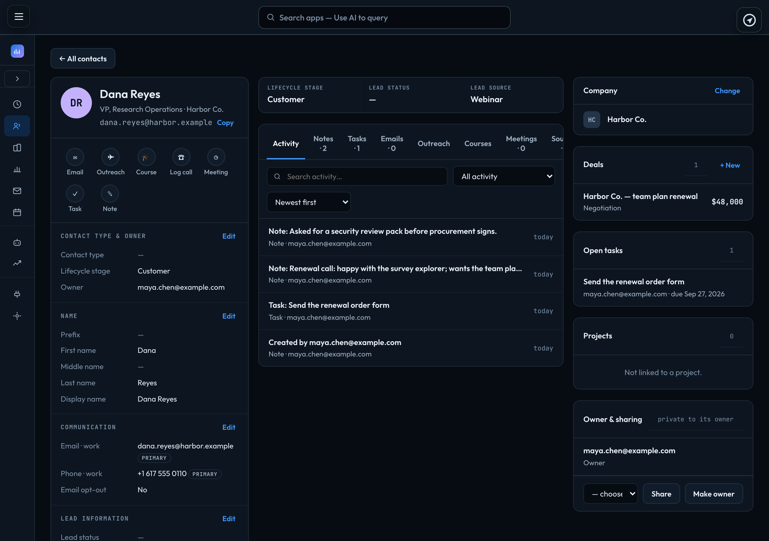Click the compass navigation icon

coord(749,20)
